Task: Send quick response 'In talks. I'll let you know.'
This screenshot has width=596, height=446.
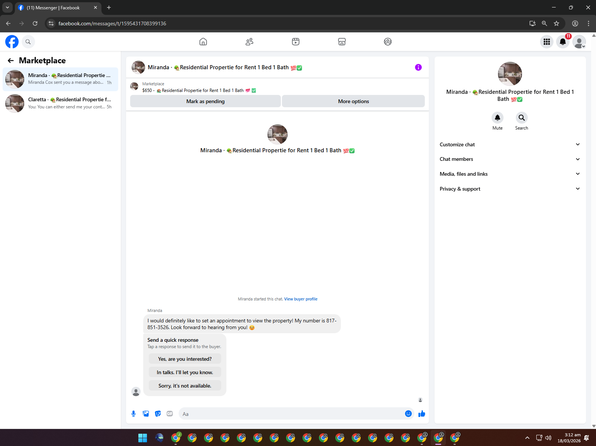Action: (185, 372)
